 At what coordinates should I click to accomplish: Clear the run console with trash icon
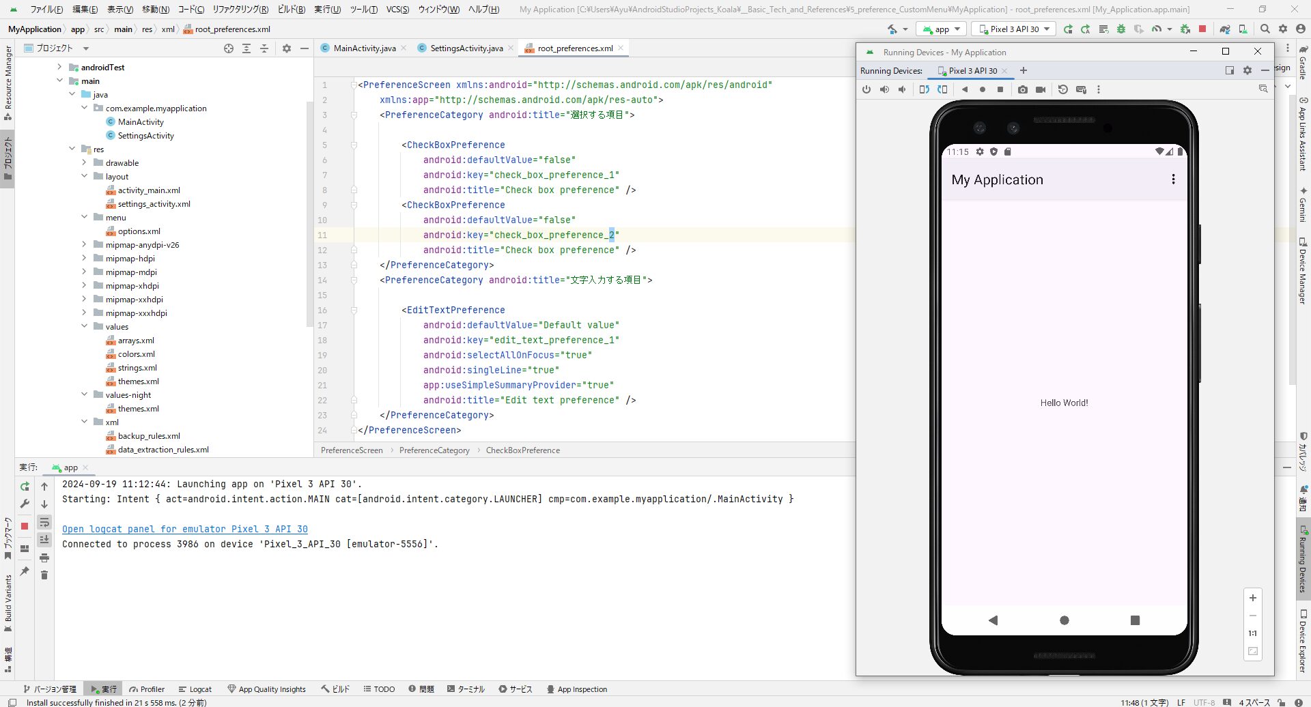click(x=44, y=575)
